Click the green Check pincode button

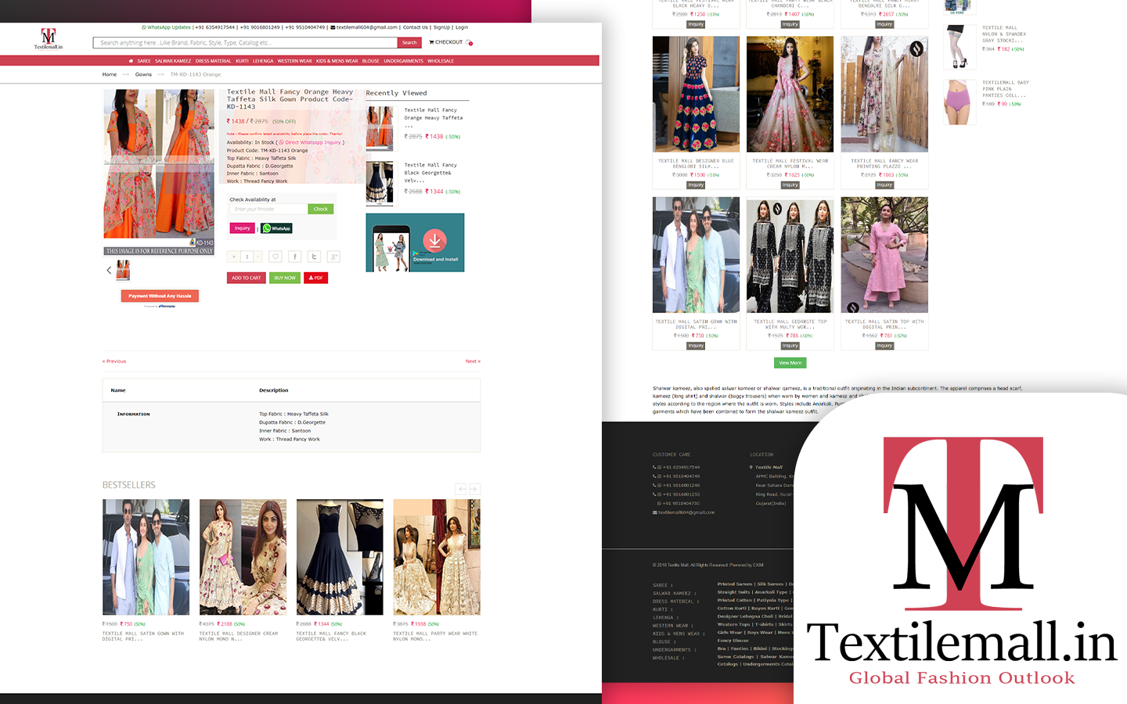point(321,209)
